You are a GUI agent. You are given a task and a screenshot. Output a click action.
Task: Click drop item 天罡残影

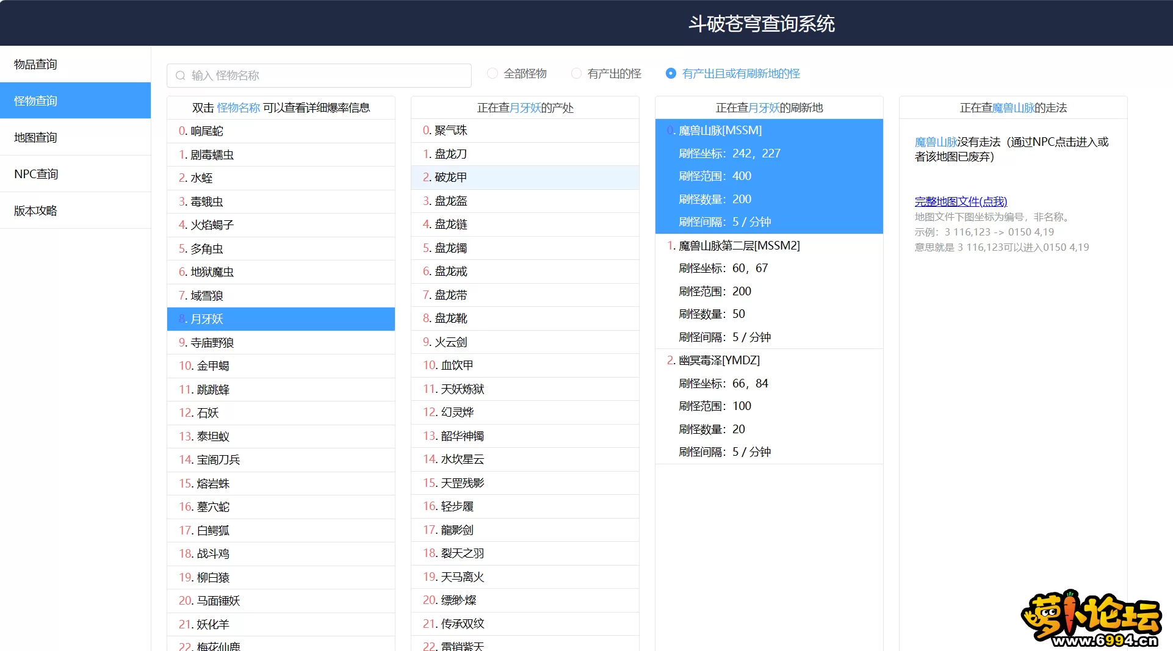tap(525, 483)
